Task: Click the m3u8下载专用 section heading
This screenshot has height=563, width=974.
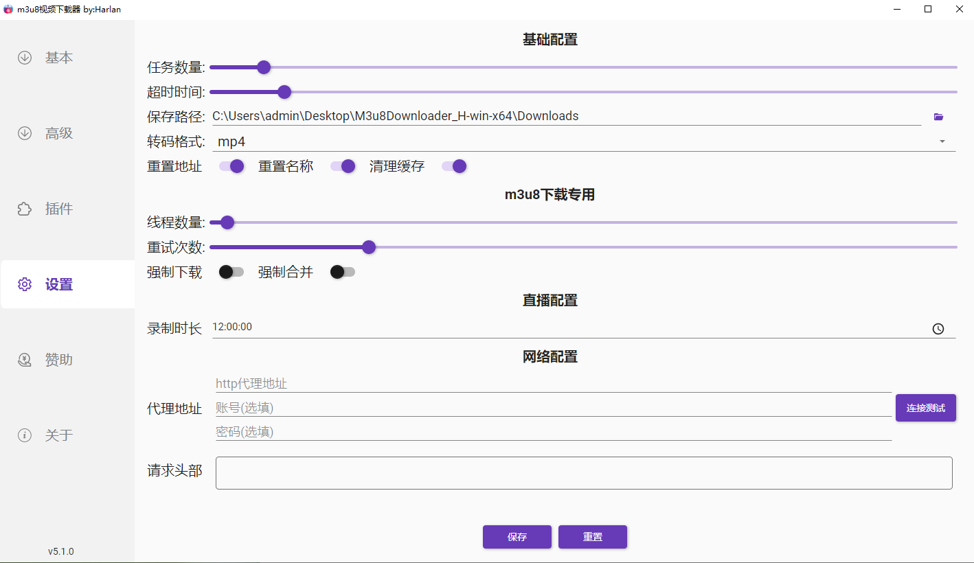Action: tap(550, 195)
